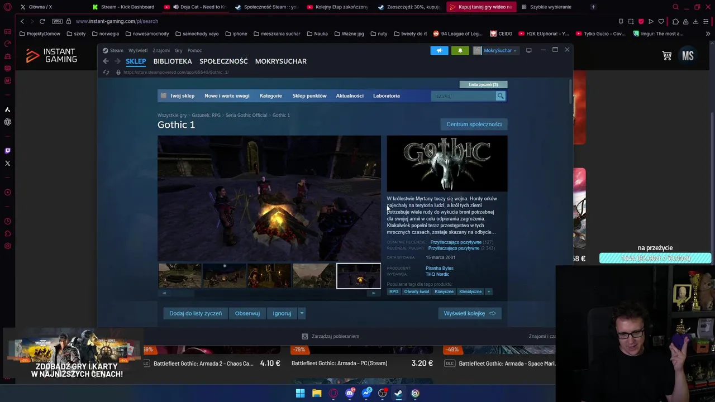Open Centrum społeczności button
715x402 pixels.
474,124
